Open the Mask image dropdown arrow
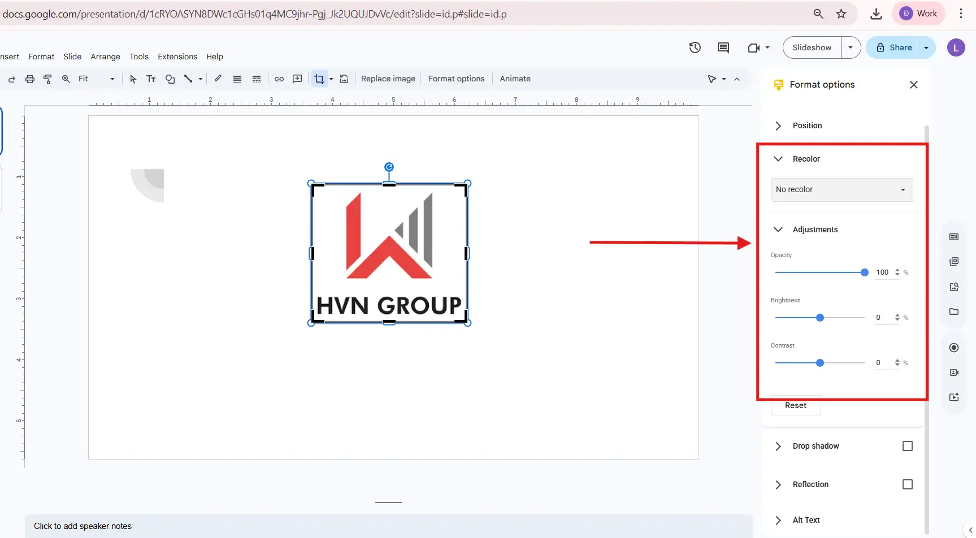 (x=331, y=79)
